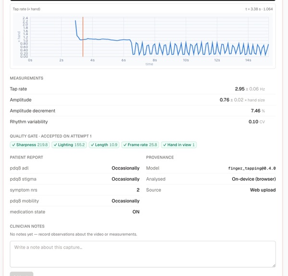Click in the clinician note textarea
The image size is (288, 276).
[143, 254]
